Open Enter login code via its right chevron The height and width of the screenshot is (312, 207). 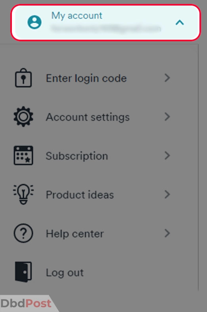pyautogui.click(x=167, y=78)
